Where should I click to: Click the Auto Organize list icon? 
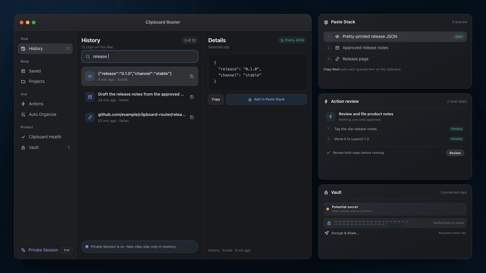pos(23,114)
